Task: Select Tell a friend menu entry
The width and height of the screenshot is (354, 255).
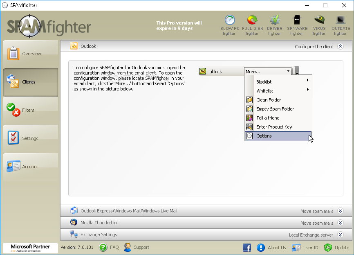Action: 278,118
